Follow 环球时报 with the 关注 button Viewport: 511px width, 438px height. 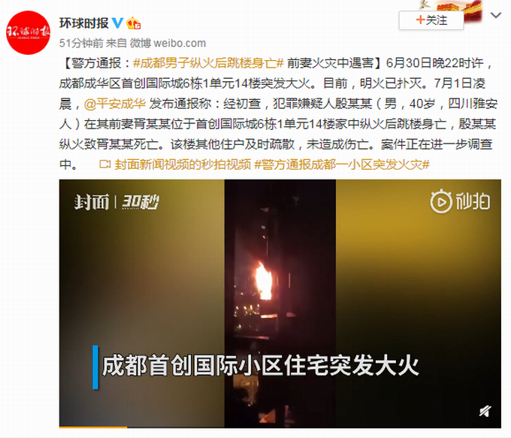(431, 20)
